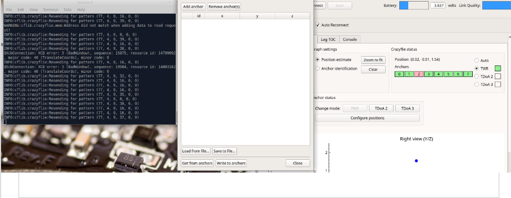Click the TDoA 3 mode indicator box

498,85
